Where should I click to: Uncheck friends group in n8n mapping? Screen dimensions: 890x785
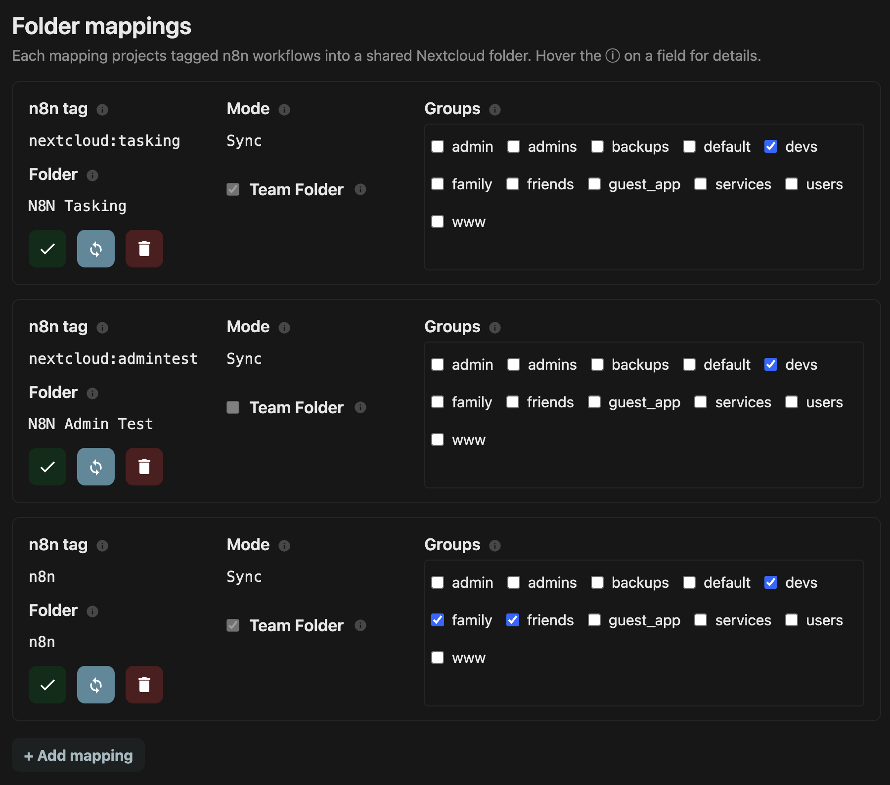tap(513, 620)
